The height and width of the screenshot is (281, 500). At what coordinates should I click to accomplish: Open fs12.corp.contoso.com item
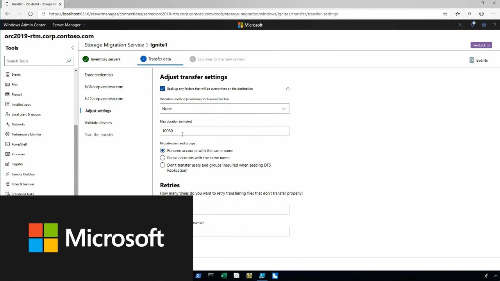104,99
